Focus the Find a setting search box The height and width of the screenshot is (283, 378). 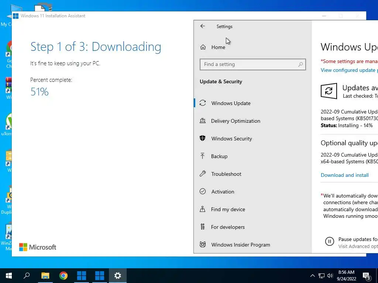252,64
